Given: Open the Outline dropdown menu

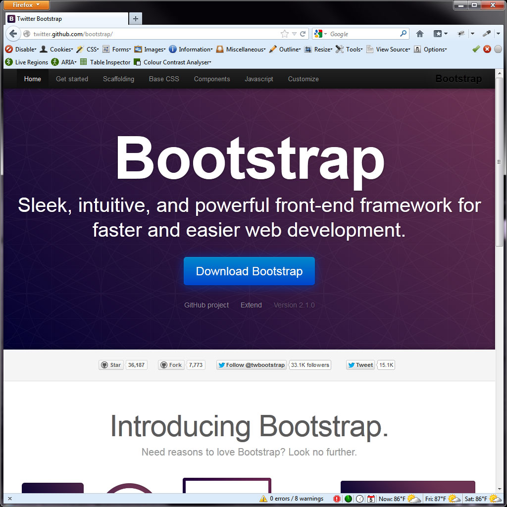Looking at the screenshot, I should click(285, 49).
